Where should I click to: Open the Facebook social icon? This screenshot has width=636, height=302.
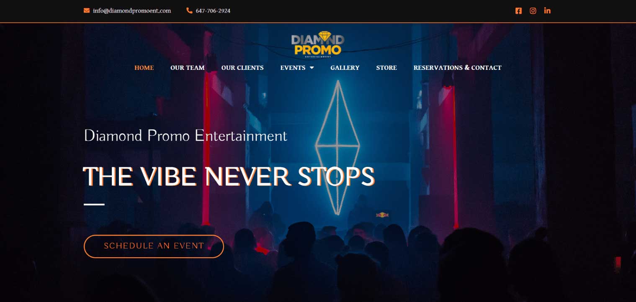[518, 11]
